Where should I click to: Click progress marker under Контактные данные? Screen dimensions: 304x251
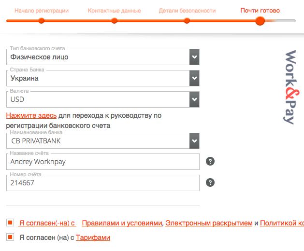pyautogui.click(x=114, y=21)
